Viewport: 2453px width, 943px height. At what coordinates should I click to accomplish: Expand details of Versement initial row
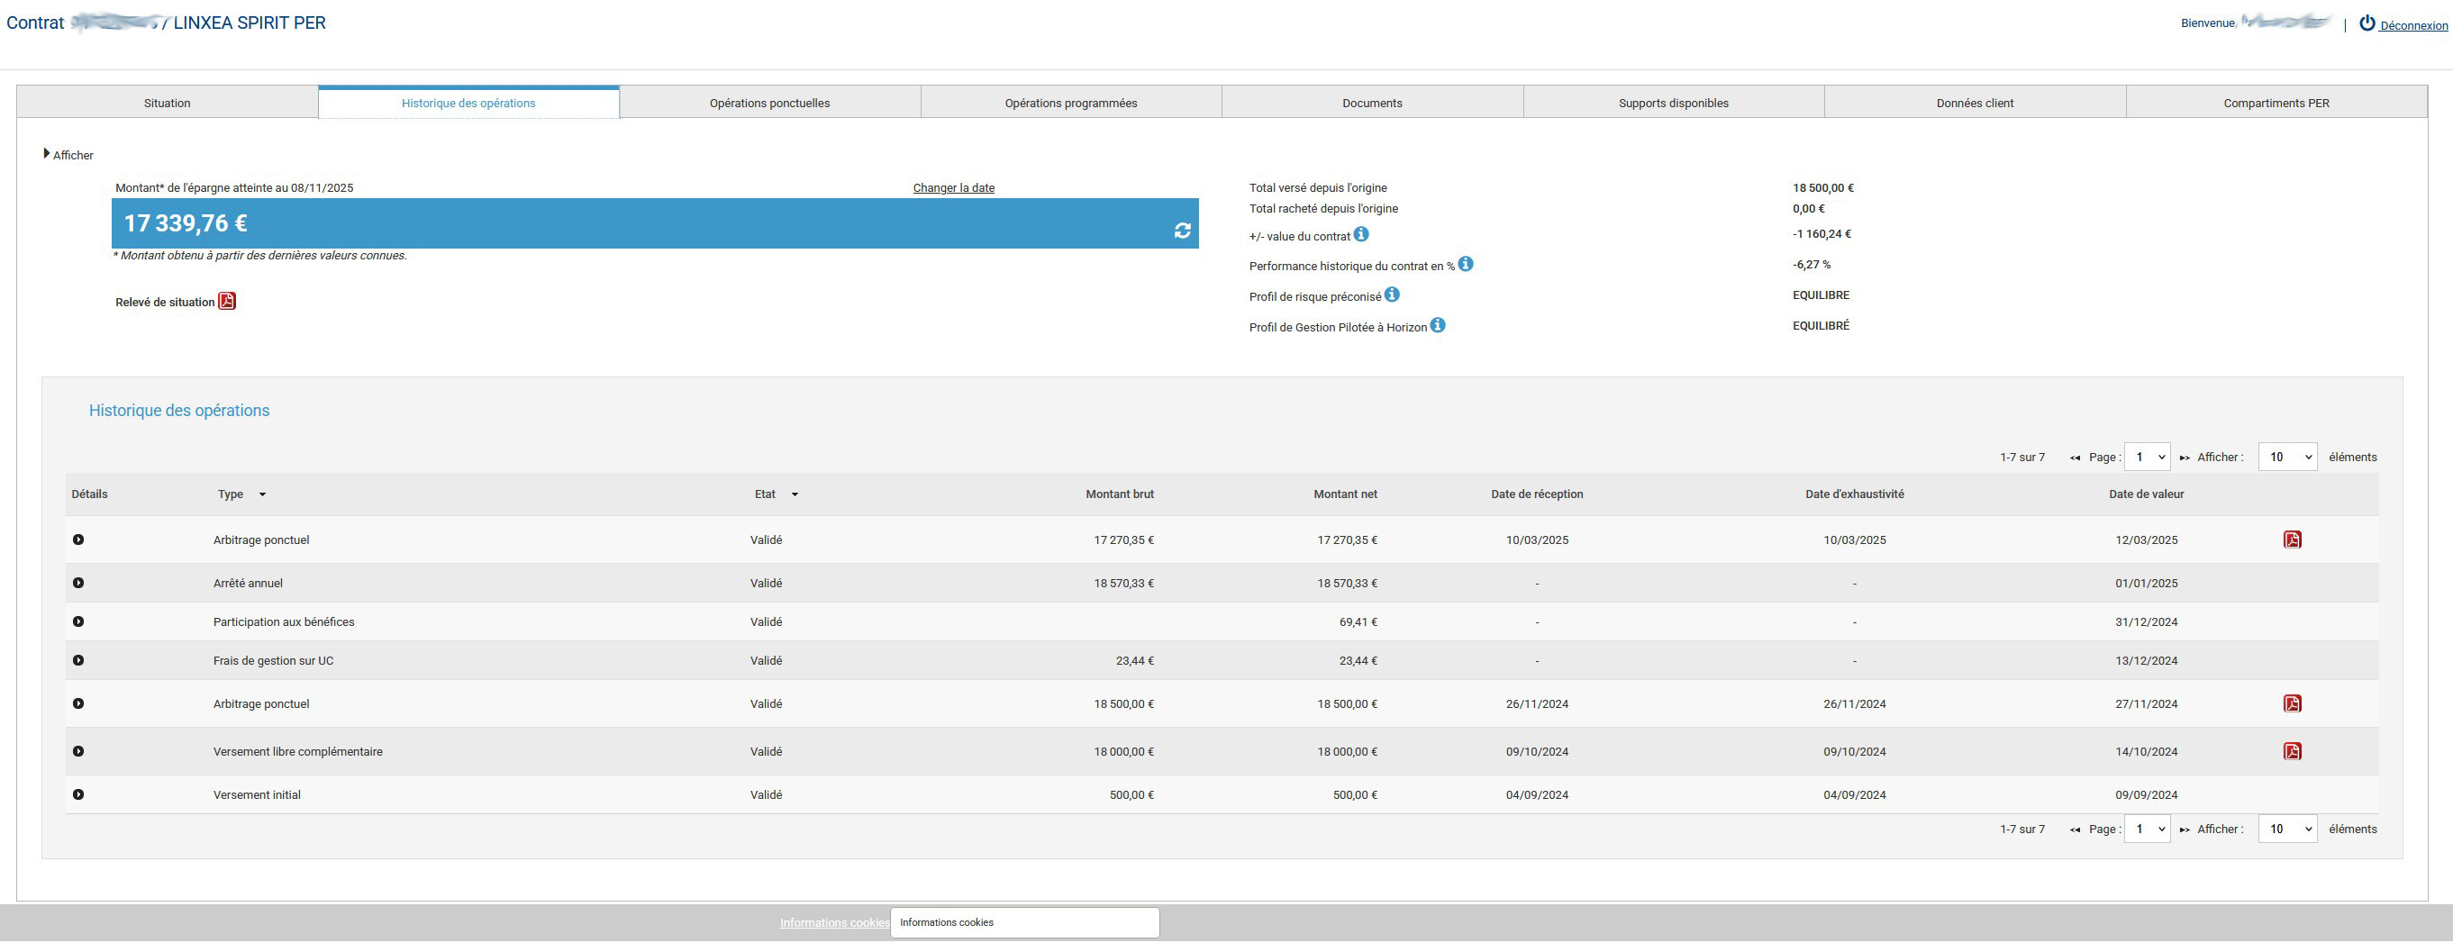click(78, 794)
